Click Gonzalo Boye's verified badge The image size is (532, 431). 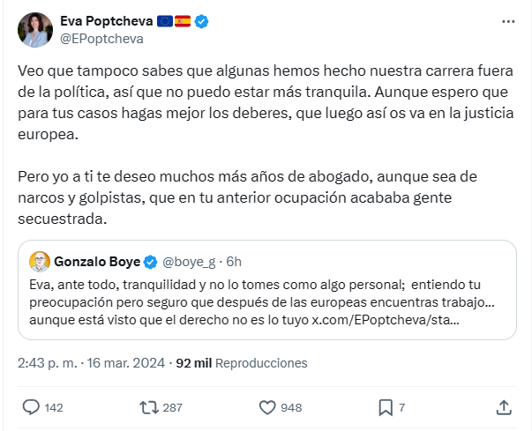[151, 262]
